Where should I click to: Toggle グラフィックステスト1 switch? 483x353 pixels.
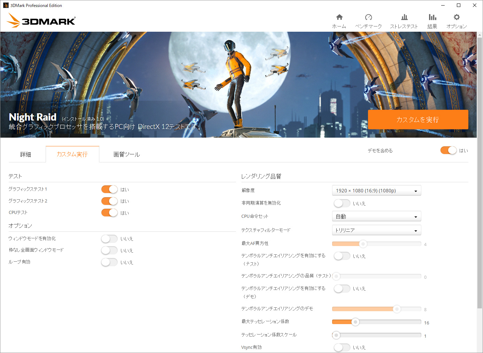[x=109, y=189]
